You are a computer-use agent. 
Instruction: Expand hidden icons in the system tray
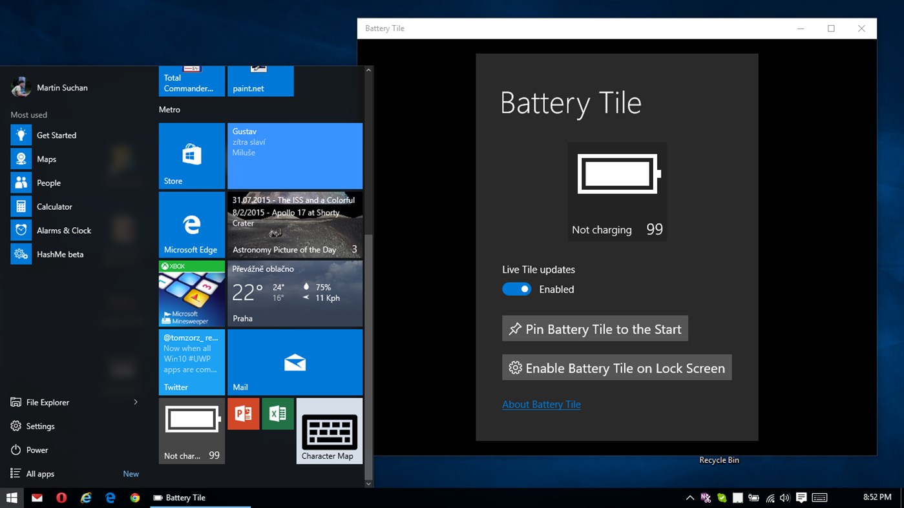689,498
